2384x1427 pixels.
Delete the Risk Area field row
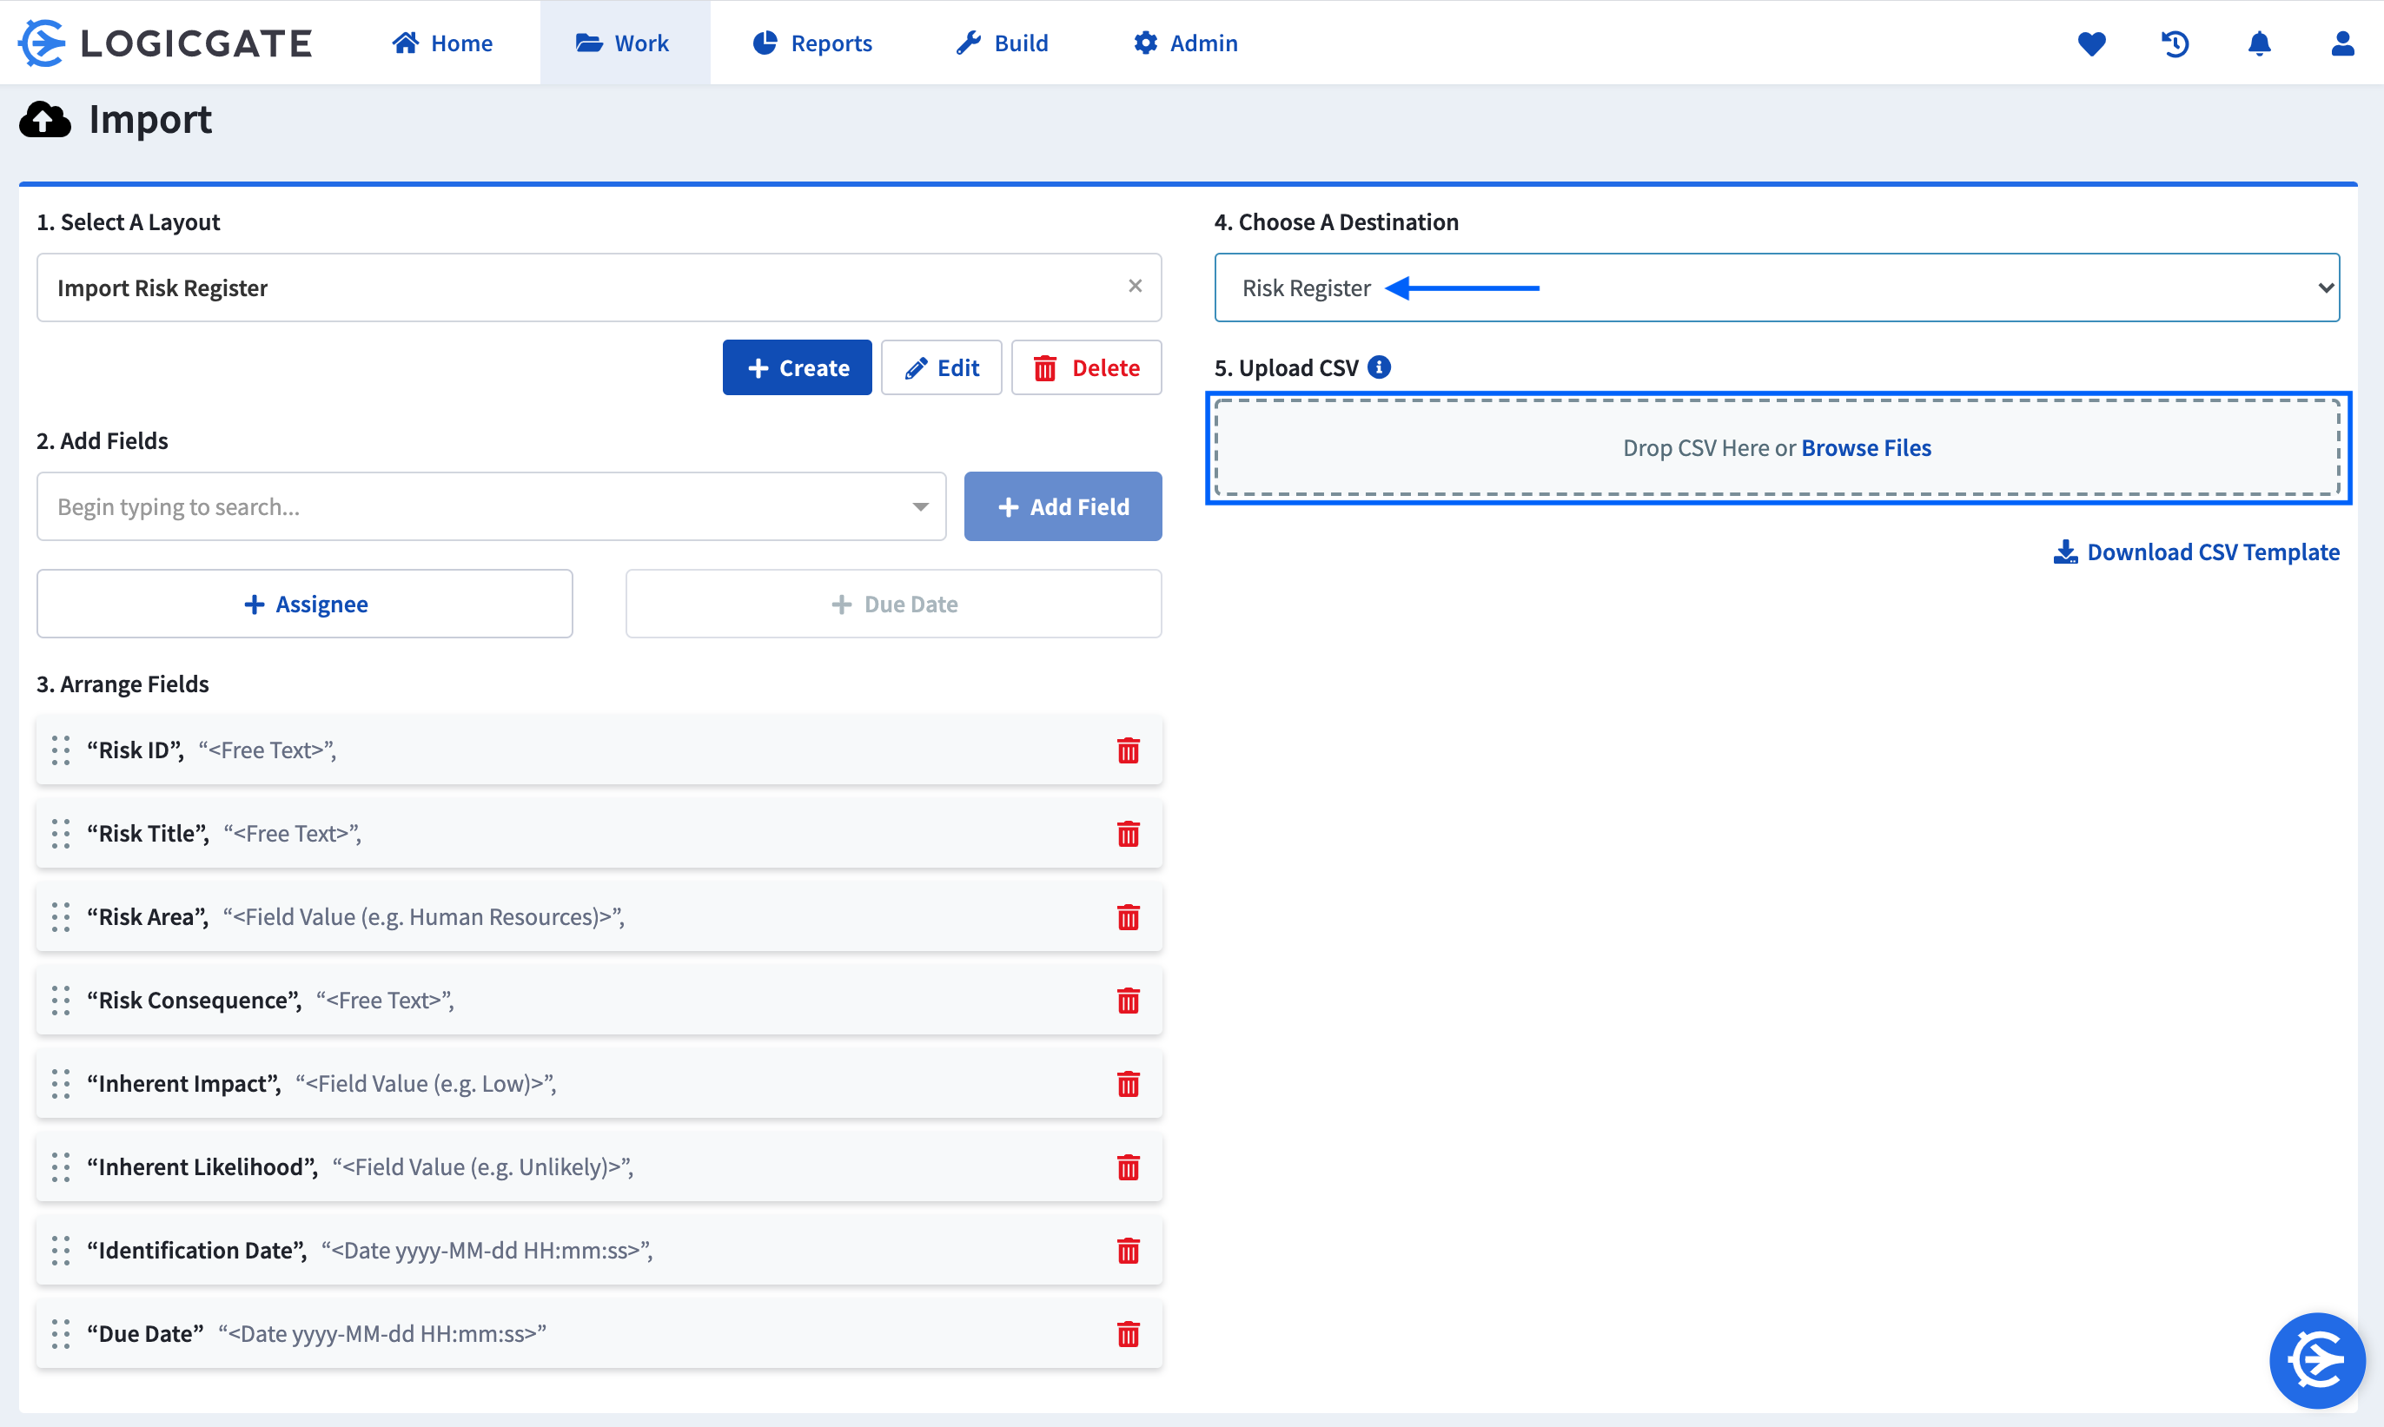1128,917
